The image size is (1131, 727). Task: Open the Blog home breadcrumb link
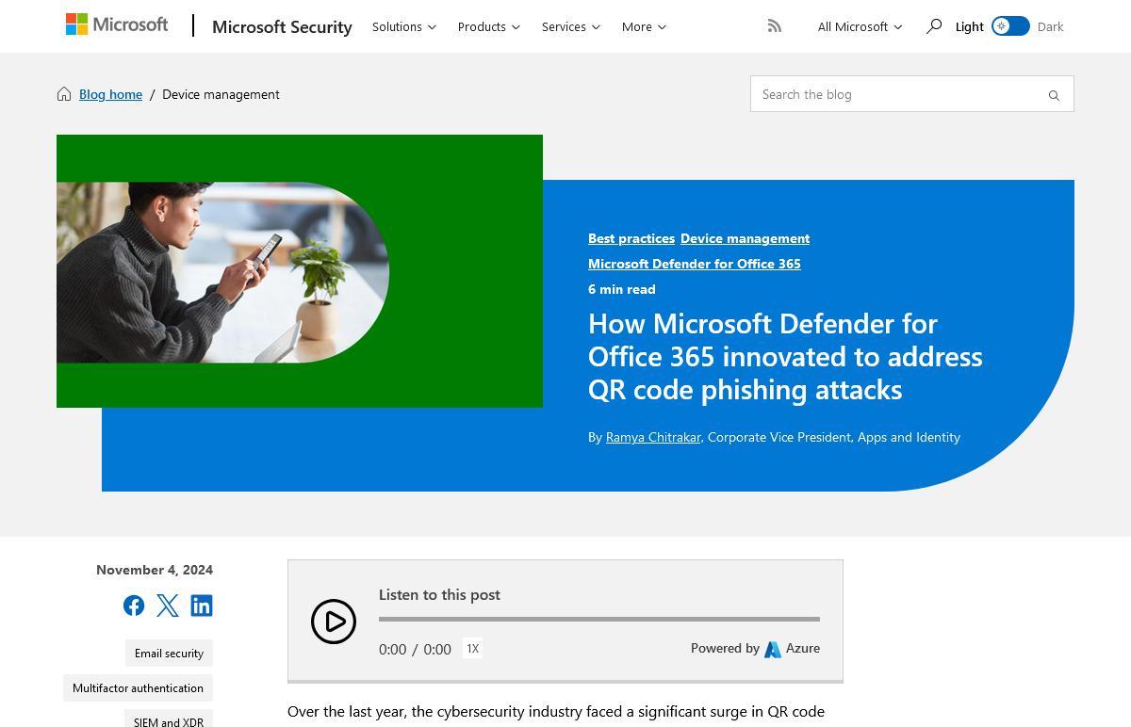[110, 94]
